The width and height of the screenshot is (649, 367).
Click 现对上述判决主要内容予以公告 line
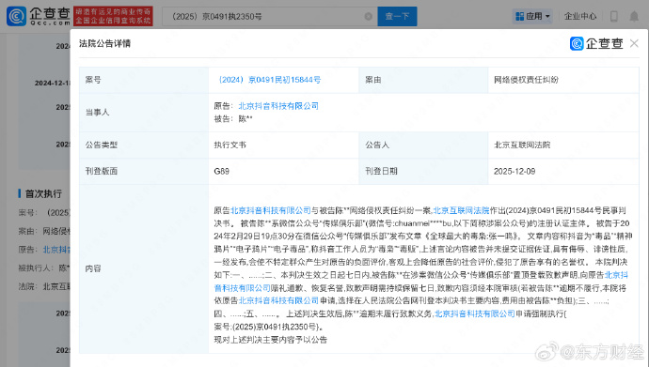(x=270, y=340)
